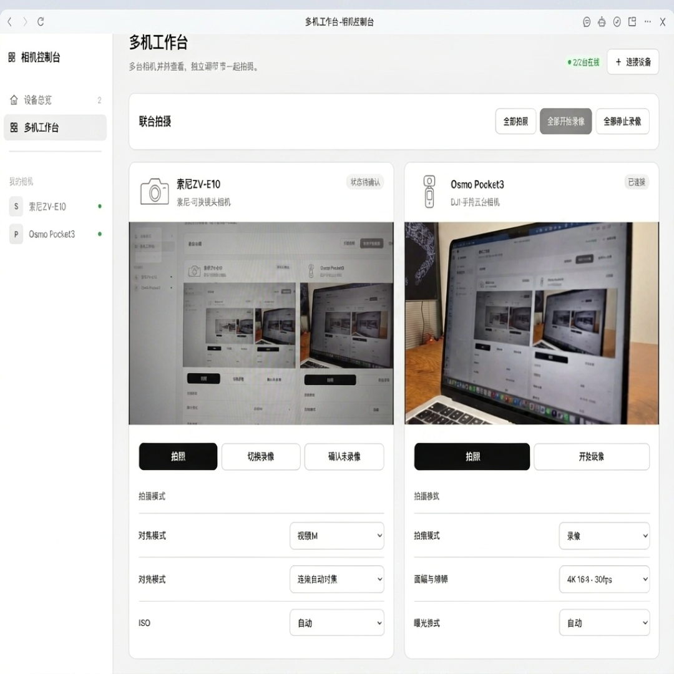674x674 pixels.
Task: Click the pop-out window icon
Action: pyautogui.click(x=632, y=22)
